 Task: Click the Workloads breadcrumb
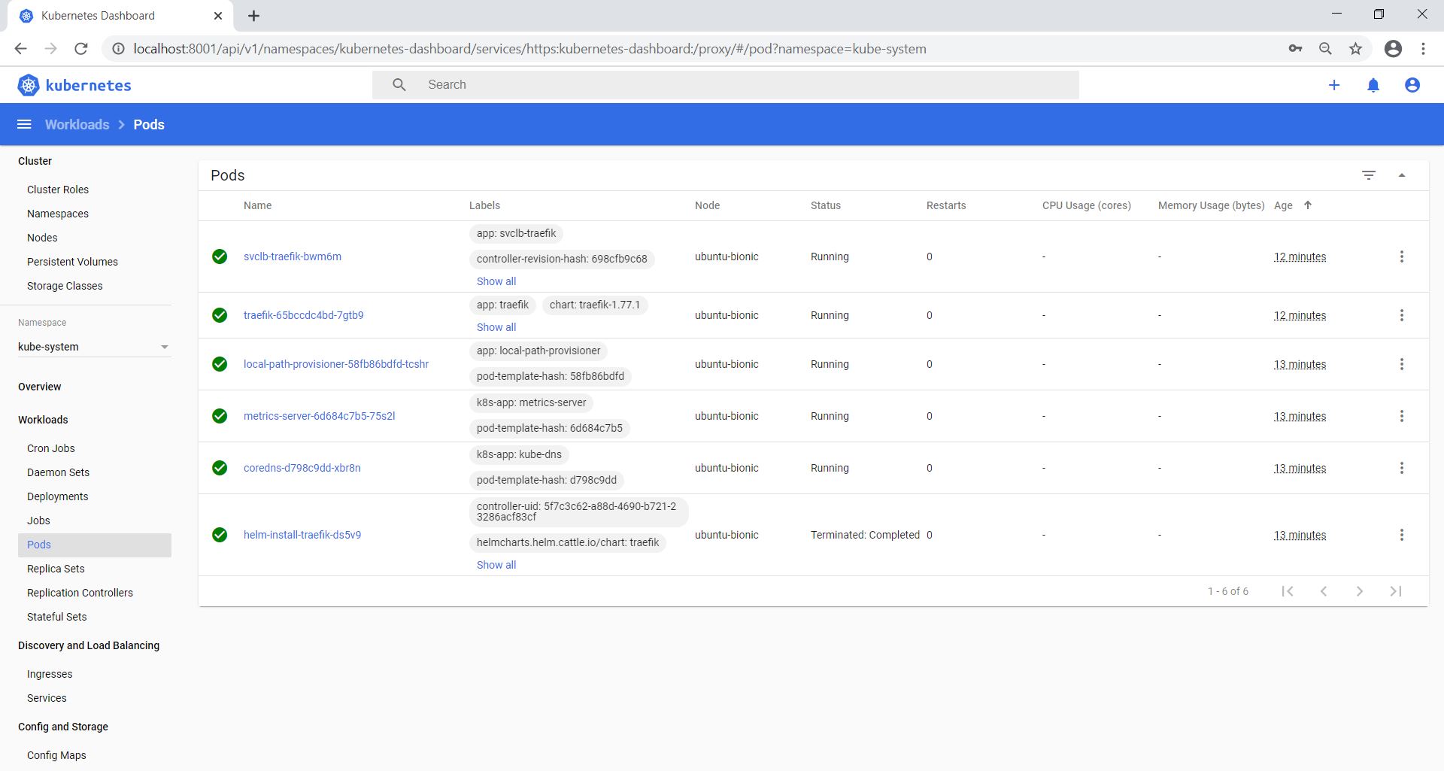click(77, 125)
